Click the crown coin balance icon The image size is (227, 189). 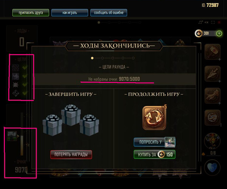[x=199, y=33]
